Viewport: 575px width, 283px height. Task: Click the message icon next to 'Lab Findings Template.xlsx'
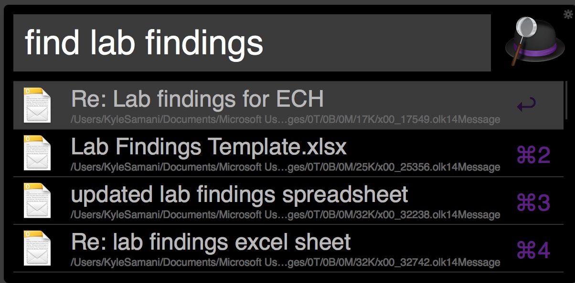tap(37, 153)
